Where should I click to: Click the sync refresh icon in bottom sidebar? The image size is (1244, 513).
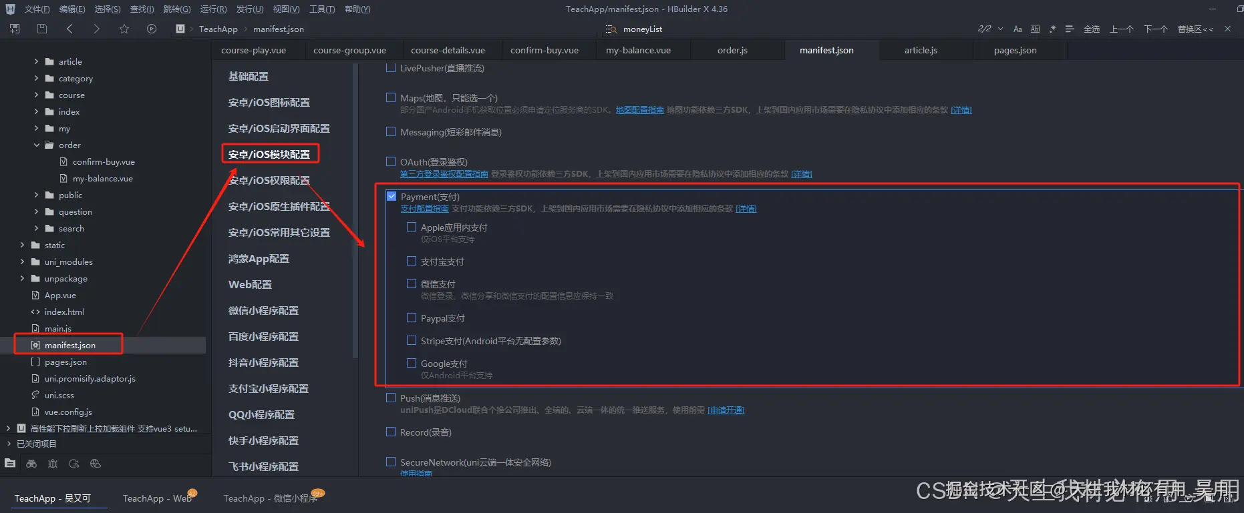coord(74,464)
